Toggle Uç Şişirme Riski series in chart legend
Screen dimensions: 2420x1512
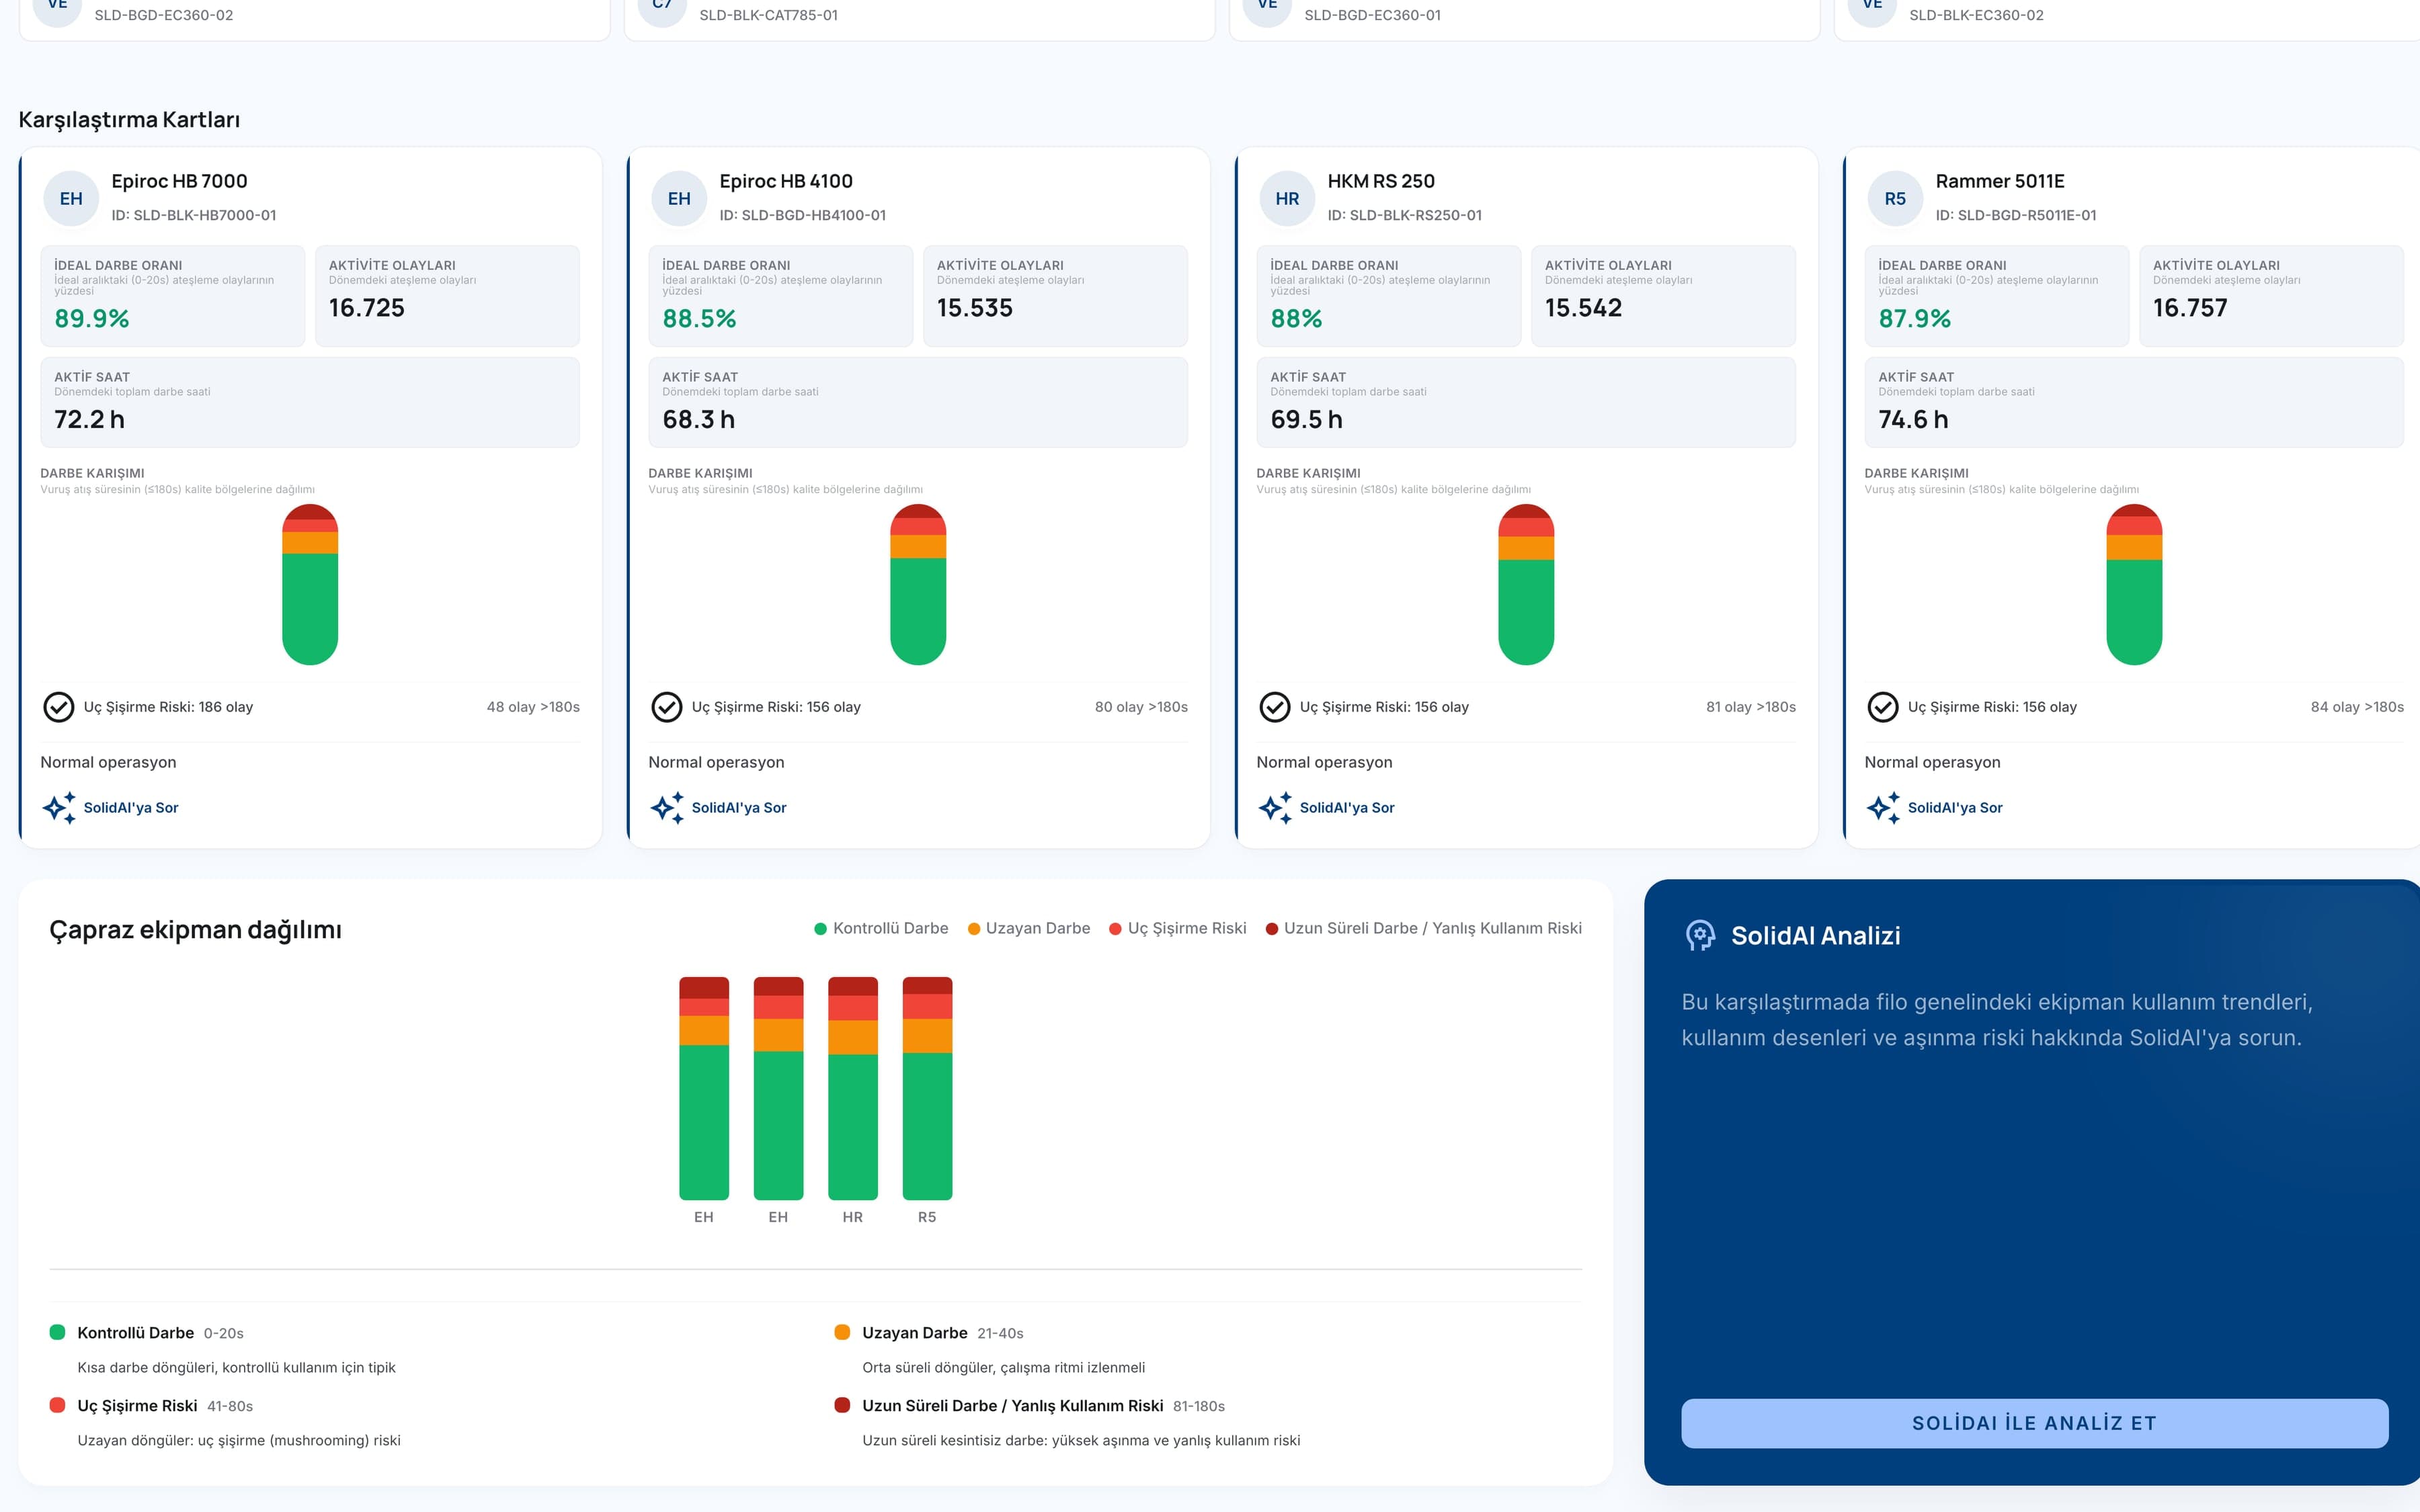coord(1178,928)
